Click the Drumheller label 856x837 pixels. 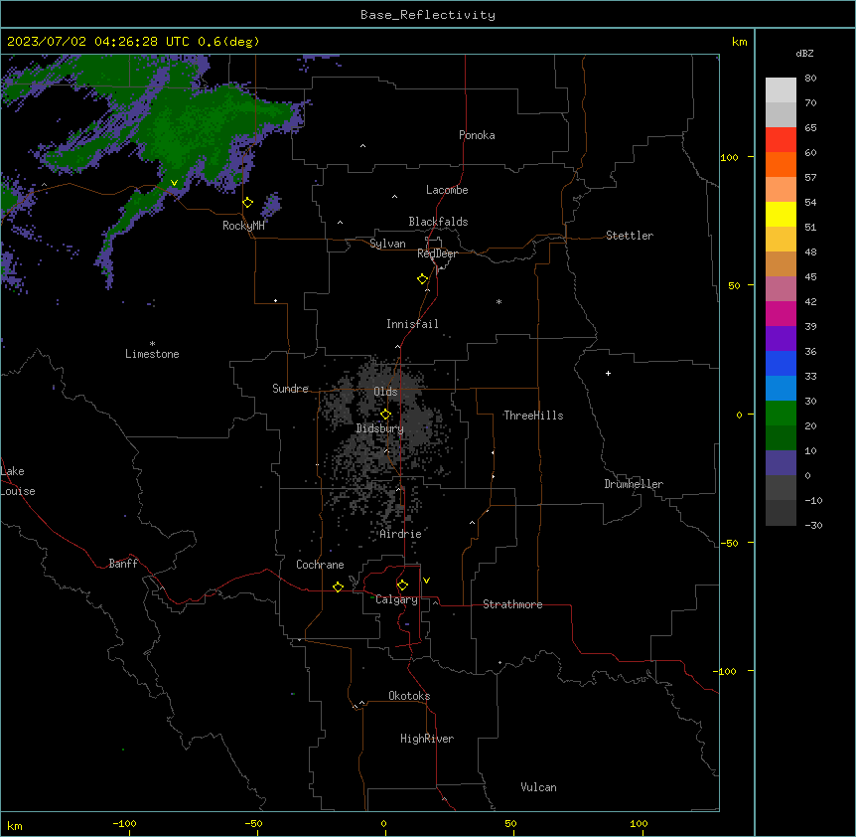[x=634, y=484]
